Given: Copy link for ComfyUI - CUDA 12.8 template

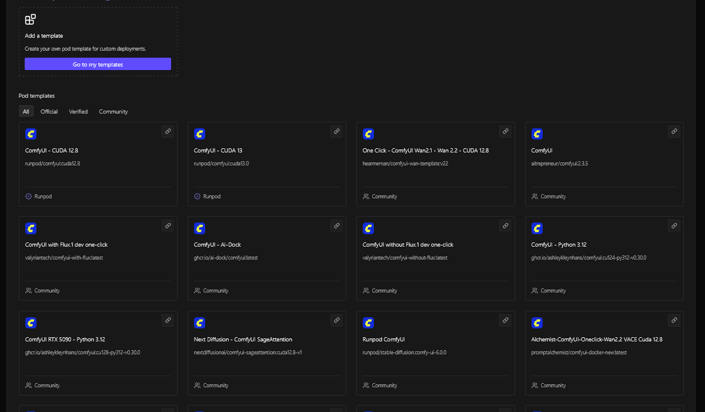Looking at the screenshot, I should (168, 131).
